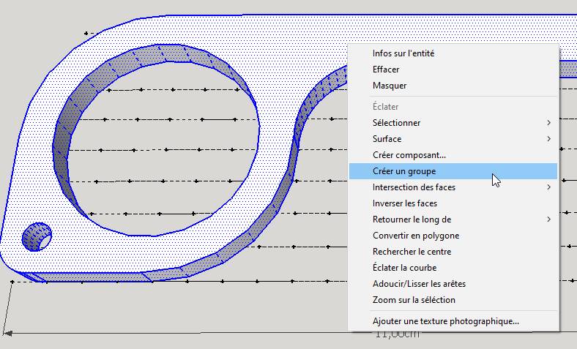Expand 'Intersection des faces' submenu
Screen dimensions: 577x349
coord(414,187)
